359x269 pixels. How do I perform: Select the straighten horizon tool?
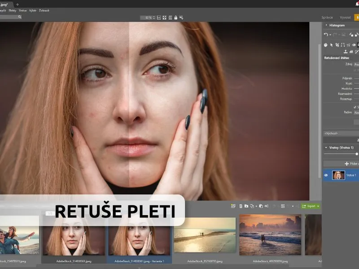(342, 45)
